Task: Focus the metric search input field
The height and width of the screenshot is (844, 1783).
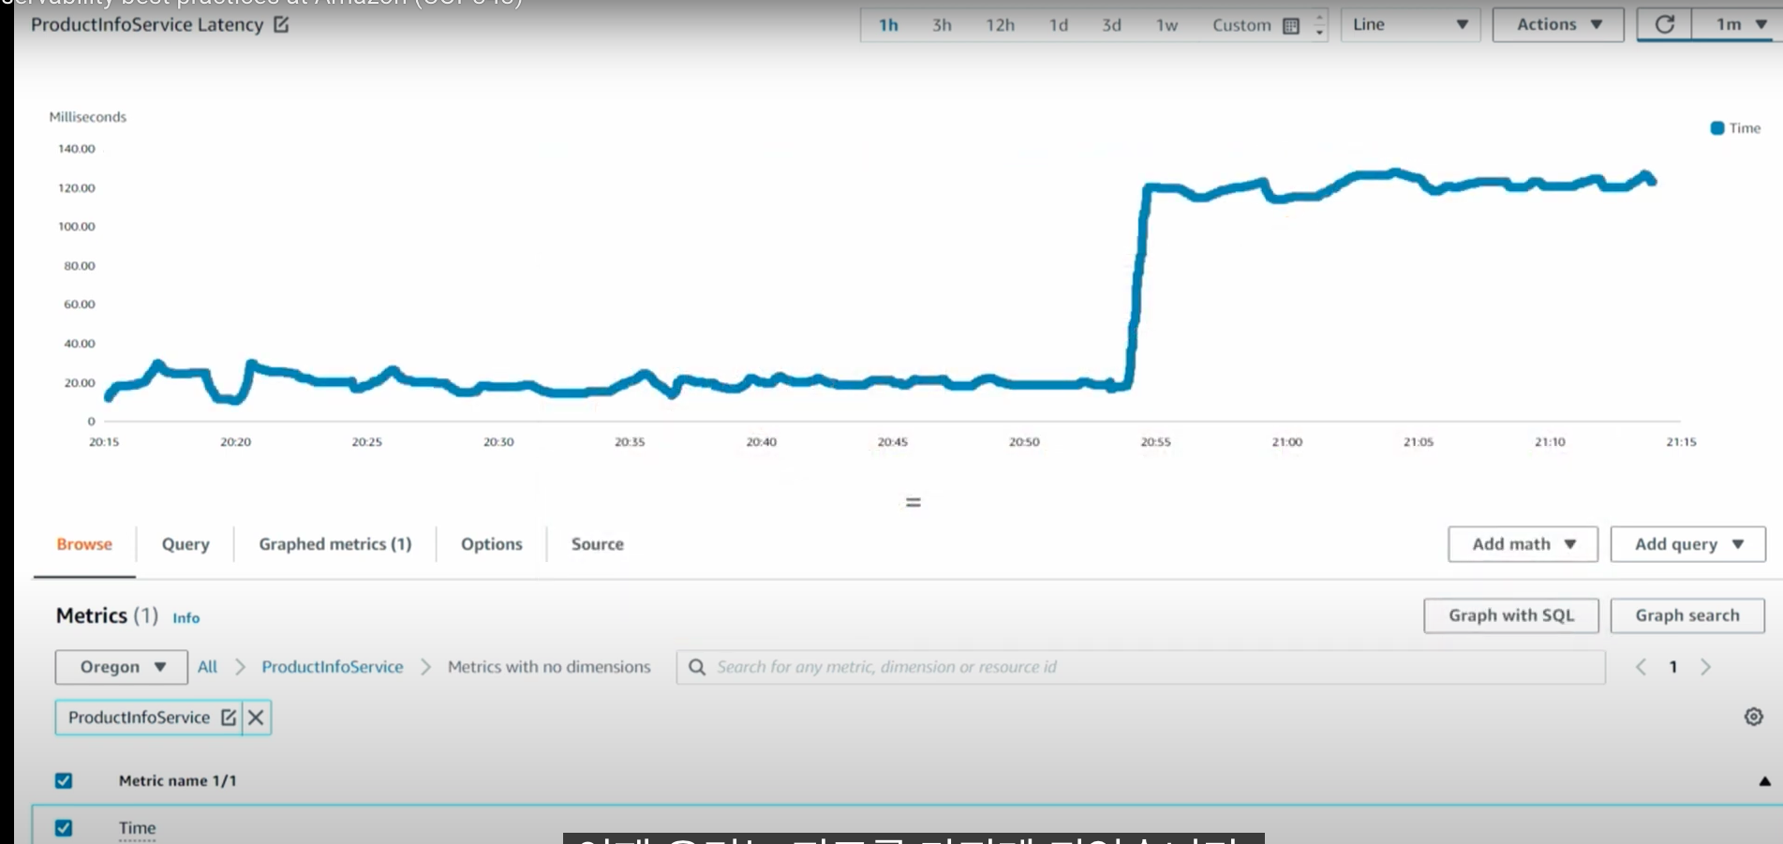Action: click(x=1141, y=667)
